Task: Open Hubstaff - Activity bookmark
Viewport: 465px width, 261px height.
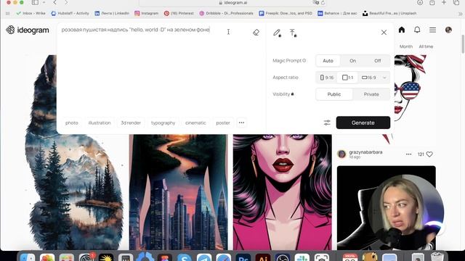Action: point(70,13)
